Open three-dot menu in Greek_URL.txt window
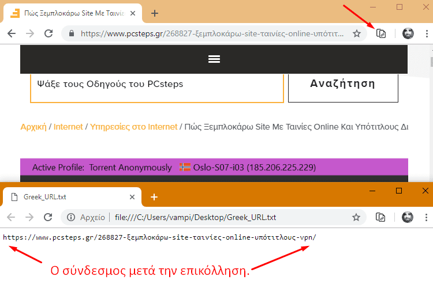 426,218
